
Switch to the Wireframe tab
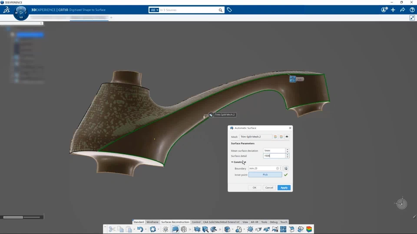tap(152, 222)
